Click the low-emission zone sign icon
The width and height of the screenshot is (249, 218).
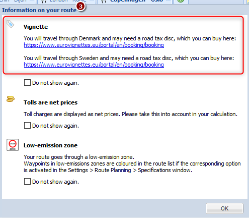click(x=13, y=145)
